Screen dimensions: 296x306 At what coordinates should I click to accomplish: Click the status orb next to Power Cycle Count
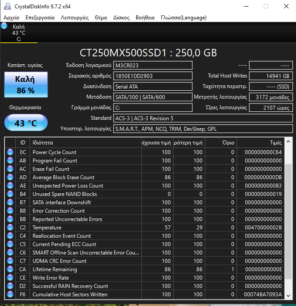tap(10, 152)
